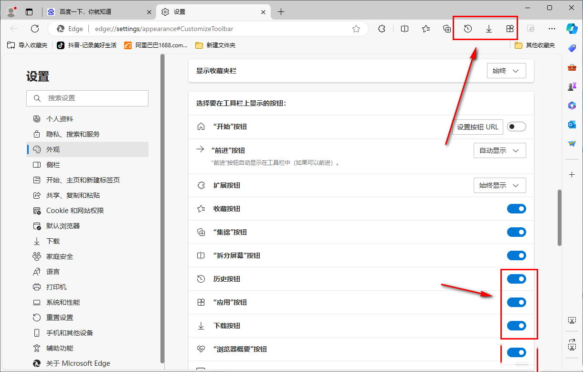Screen dimensions: 583x372
Task: Open Tools briefcase sidebar icon
Action: pyautogui.click(x=572, y=67)
